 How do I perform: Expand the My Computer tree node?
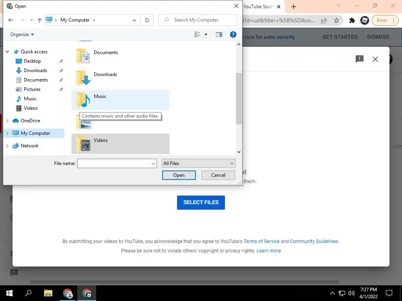(x=7, y=133)
